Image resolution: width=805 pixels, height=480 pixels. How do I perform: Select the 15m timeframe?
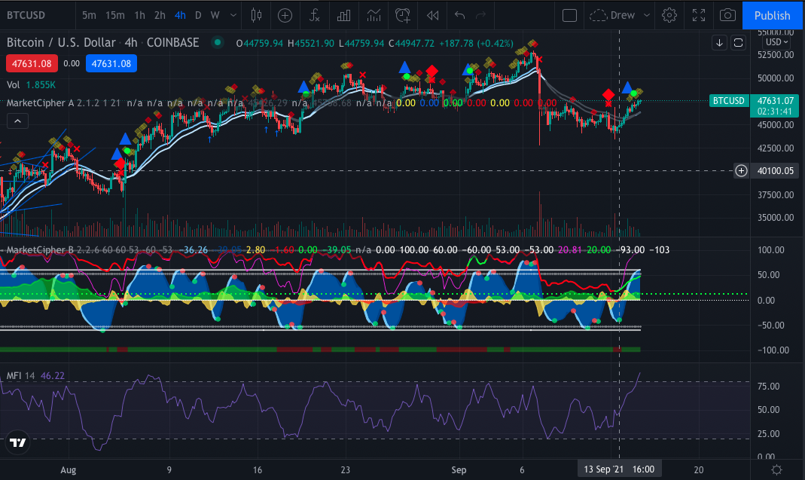pos(115,15)
